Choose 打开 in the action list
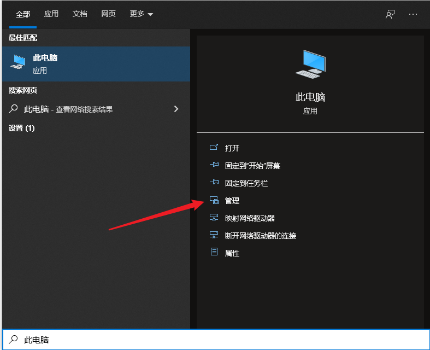The height and width of the screenshot is (350, 430). click(232, 148)
